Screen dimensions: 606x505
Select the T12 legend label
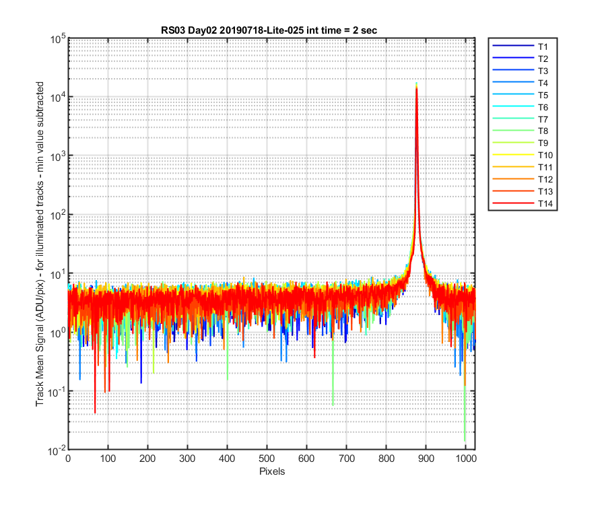[545, 179]
